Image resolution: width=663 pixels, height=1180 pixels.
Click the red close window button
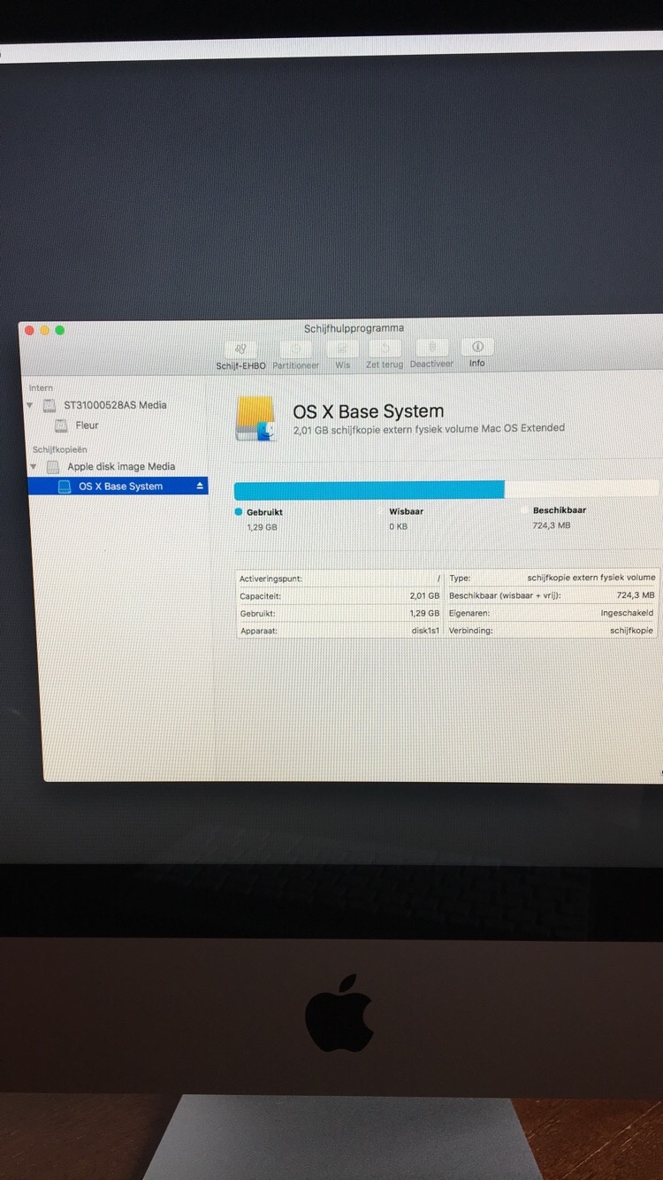pyautogui.click(x=29, y=330)
